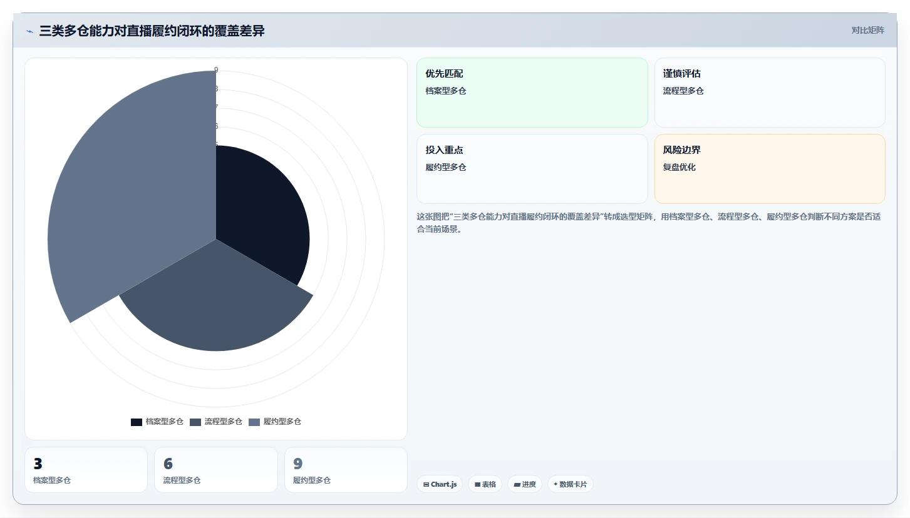This screenshot has width=910, height=518.
Task: Click the 复盘优化 text in 风险边界 card
Action: click(x=680, y=167)
